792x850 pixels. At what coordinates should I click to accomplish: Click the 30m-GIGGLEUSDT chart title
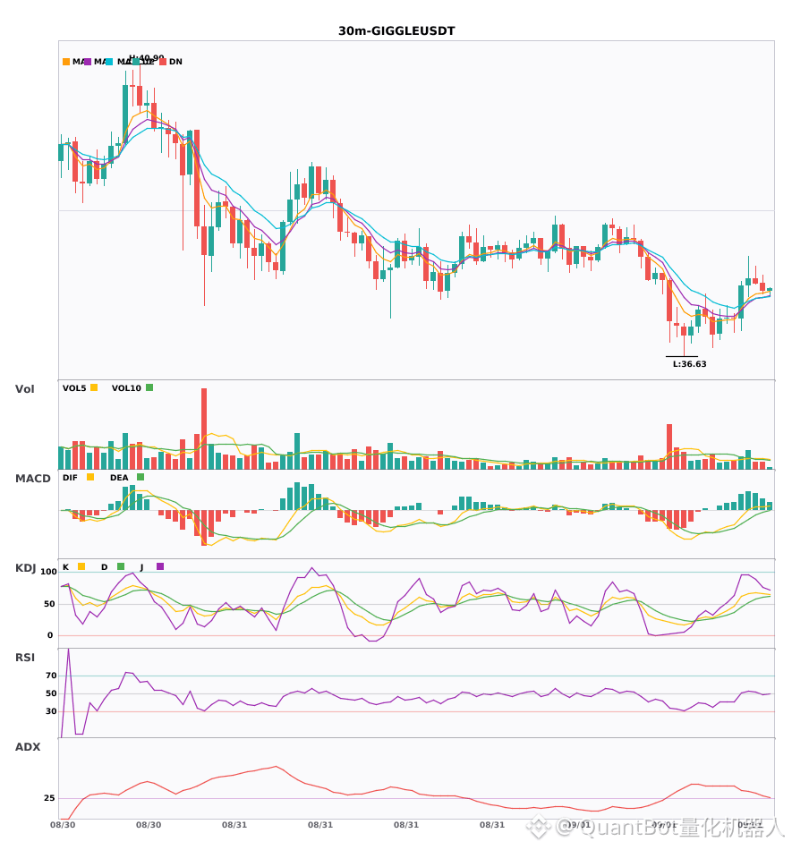point(396,31)
